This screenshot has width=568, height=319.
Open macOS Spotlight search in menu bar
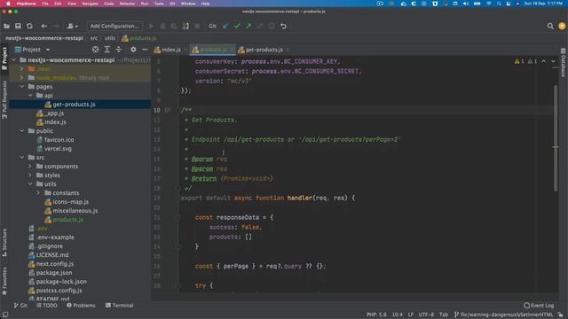(x=499, y=4)
